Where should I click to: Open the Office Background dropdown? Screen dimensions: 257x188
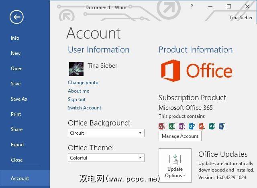106,133
